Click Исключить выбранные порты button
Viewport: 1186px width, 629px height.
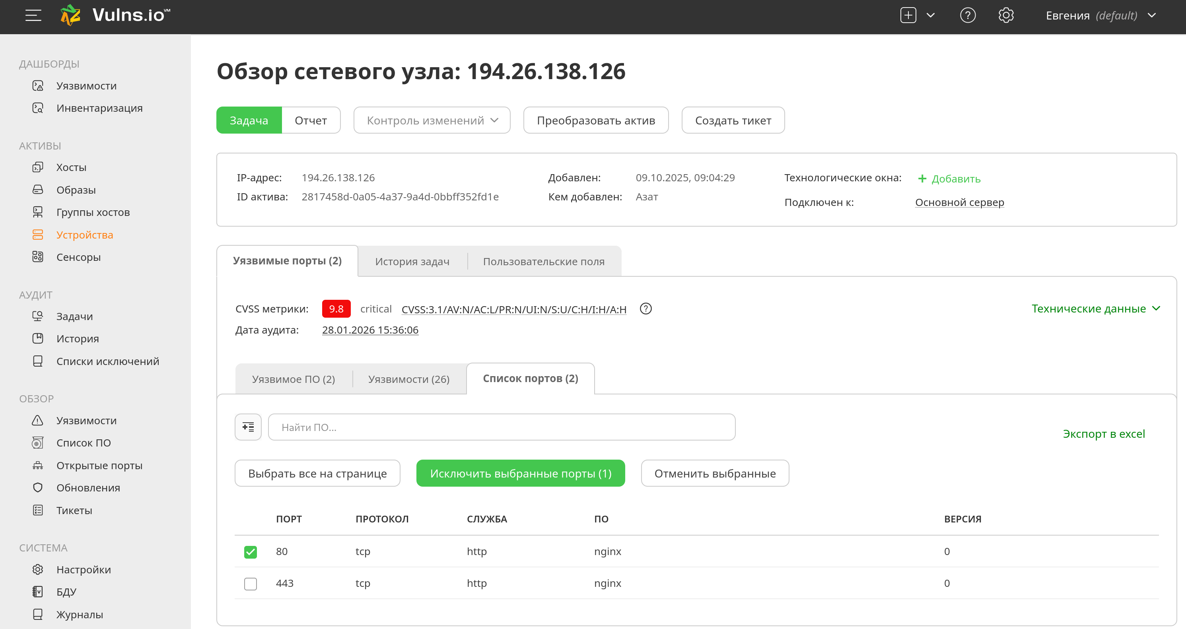tap(520, 474)
